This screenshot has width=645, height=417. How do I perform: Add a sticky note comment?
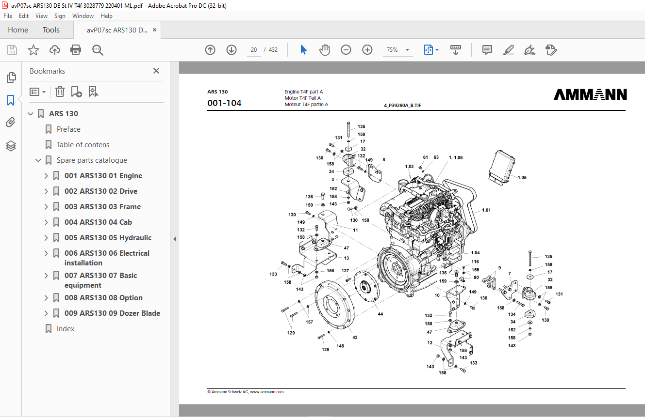(x=487, y=50)
